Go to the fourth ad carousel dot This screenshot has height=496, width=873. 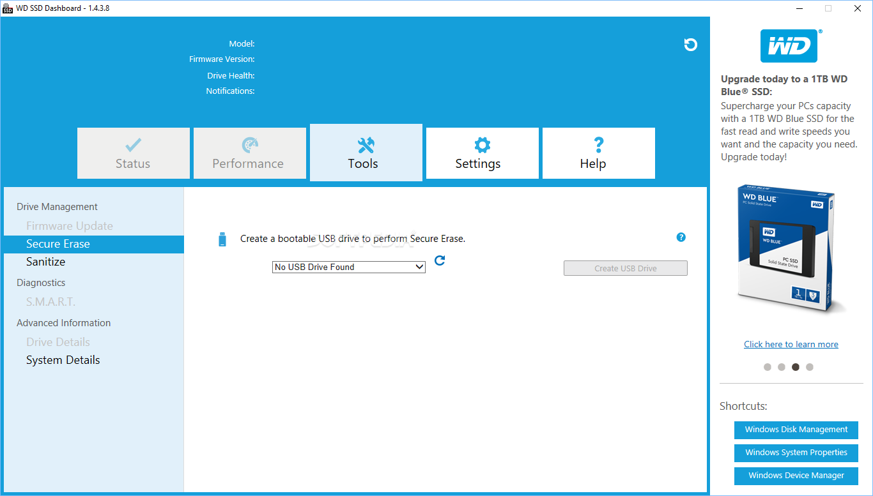810,367
